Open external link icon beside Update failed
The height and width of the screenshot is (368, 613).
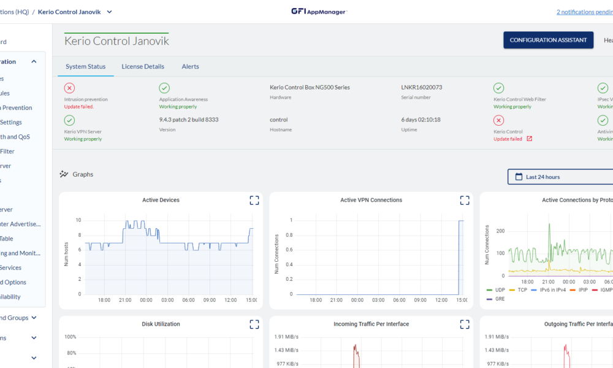pyautogui.click(x=530, y=139)
